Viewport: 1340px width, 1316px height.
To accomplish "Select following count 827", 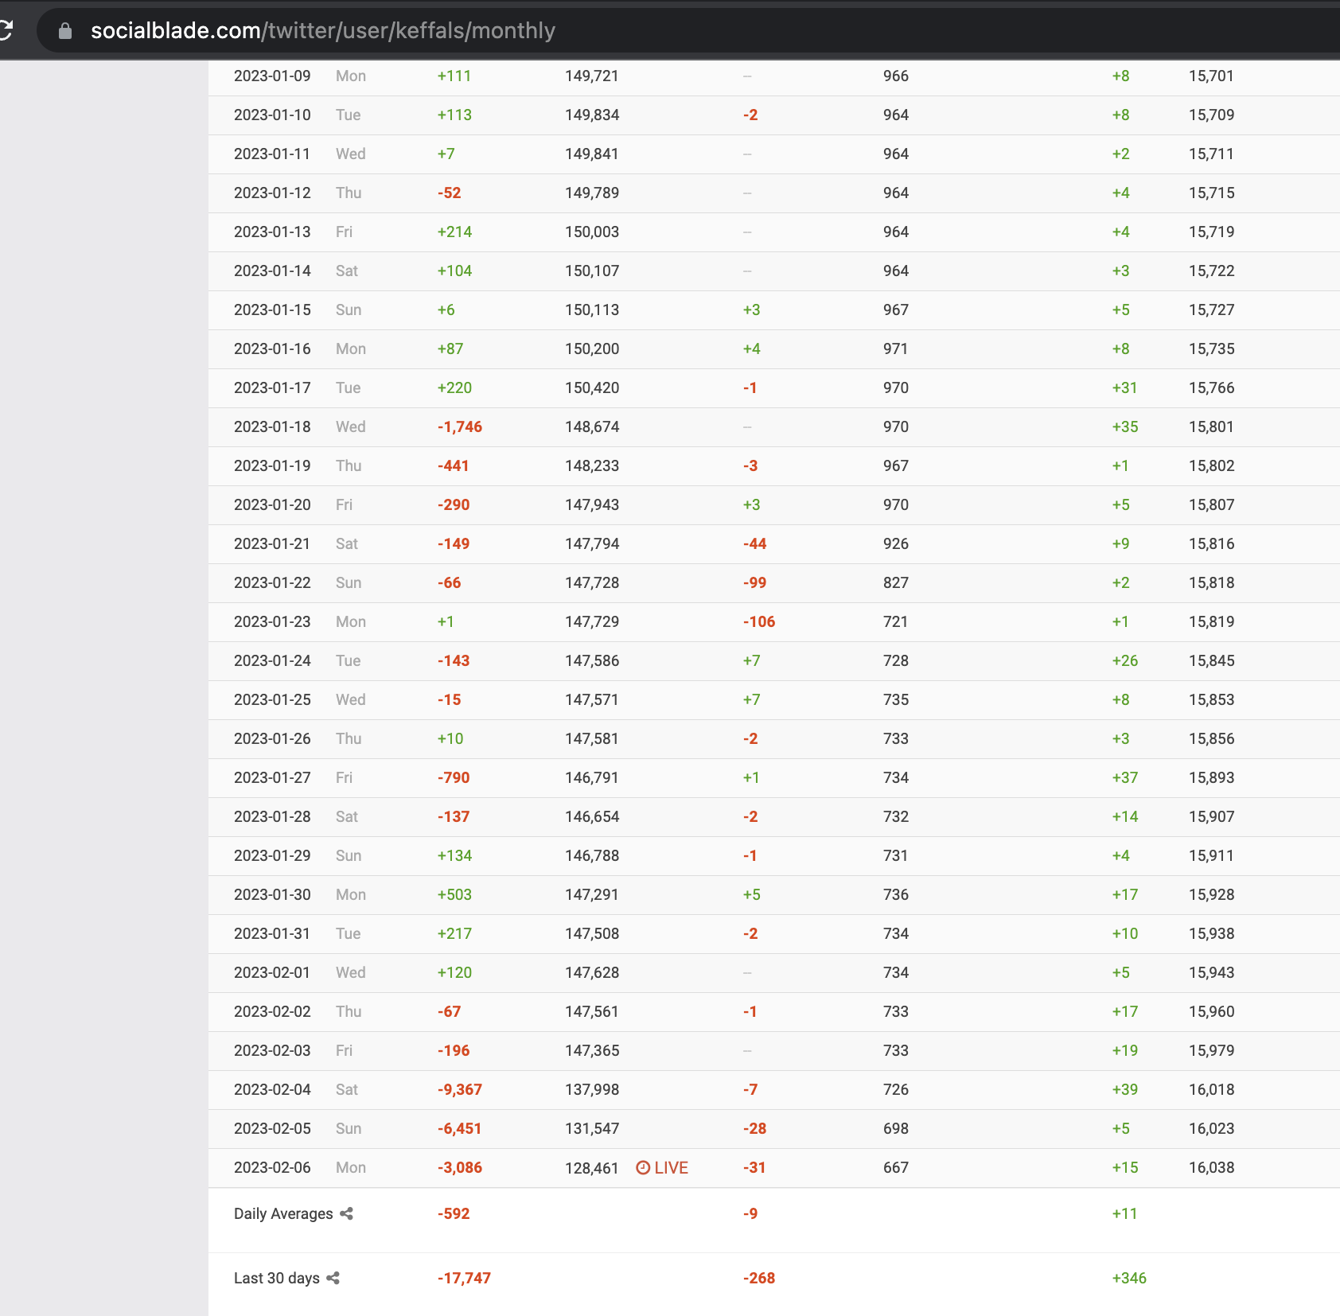I will (x=895, y=582).
